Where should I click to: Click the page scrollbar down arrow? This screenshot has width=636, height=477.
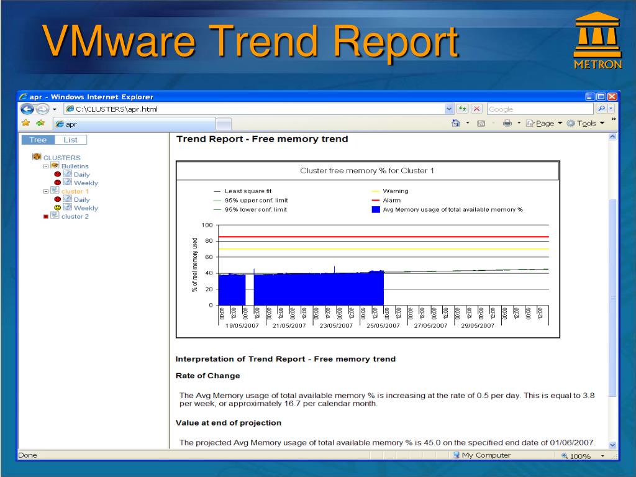[612, 445]
